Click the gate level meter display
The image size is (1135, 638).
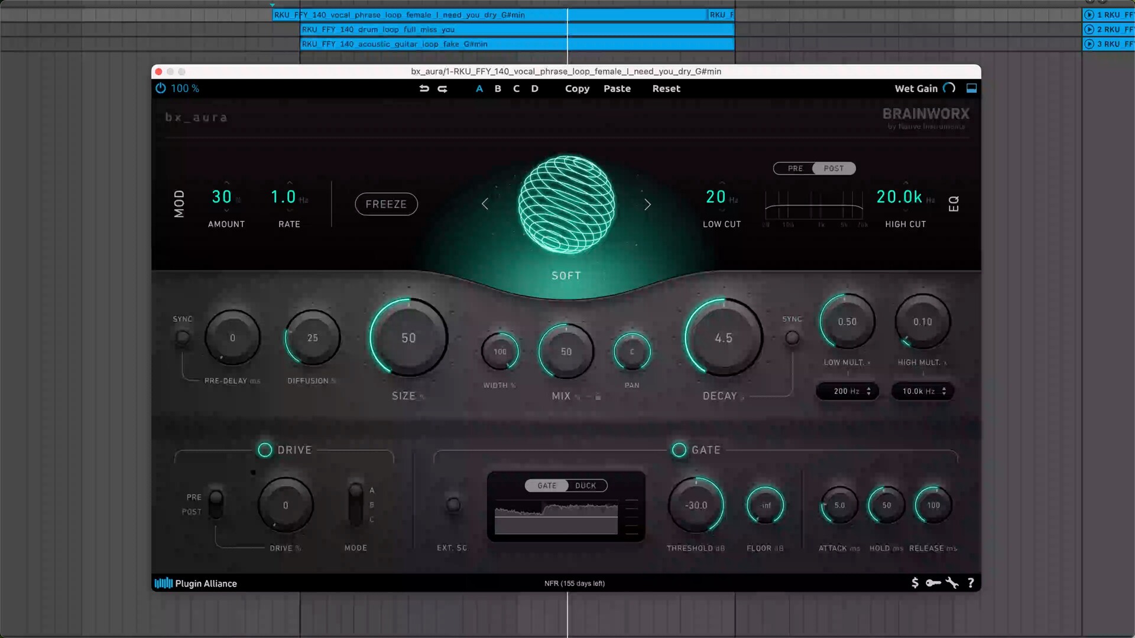(x=556, y=517)
